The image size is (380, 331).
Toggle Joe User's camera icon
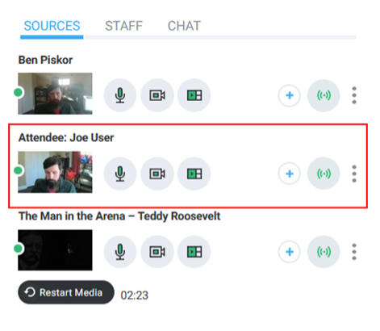(157, 174)
